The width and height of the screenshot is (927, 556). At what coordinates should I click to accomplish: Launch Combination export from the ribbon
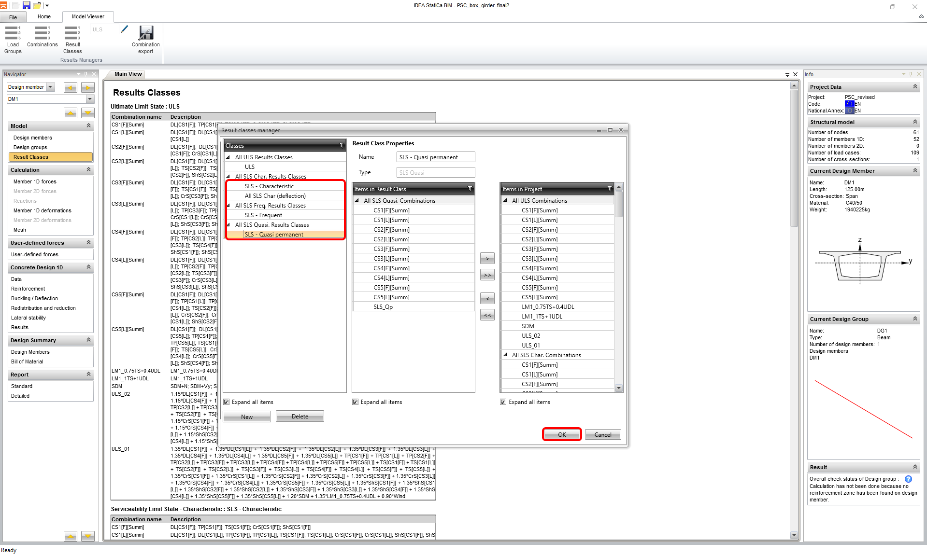click(x=146, y=40)
